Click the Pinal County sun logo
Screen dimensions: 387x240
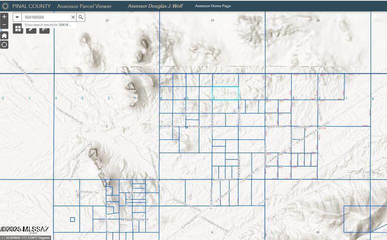click(5, 6)
